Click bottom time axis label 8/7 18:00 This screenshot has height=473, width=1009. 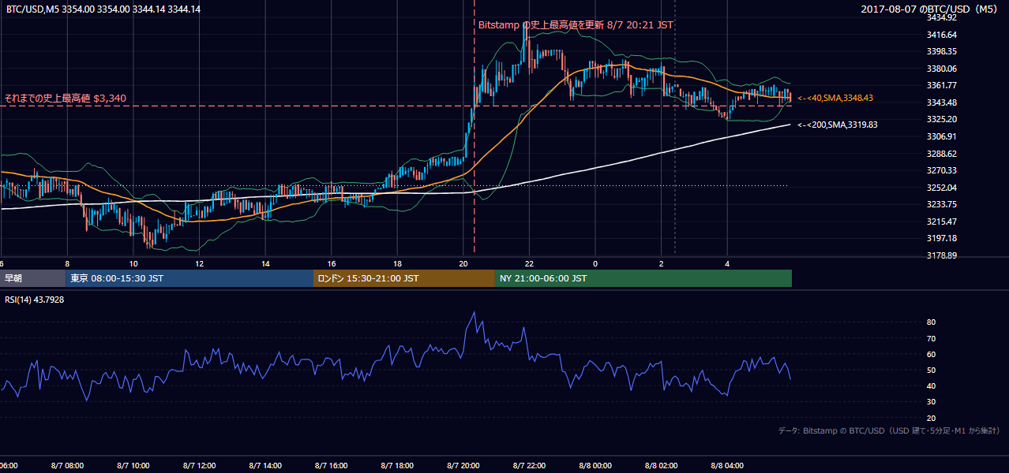coord(399,466)
